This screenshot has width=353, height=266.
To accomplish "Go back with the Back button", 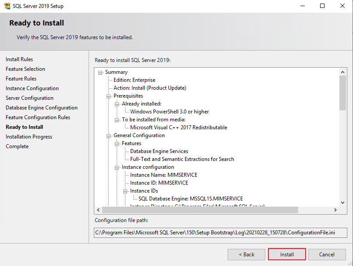I will tap(246, 255).
